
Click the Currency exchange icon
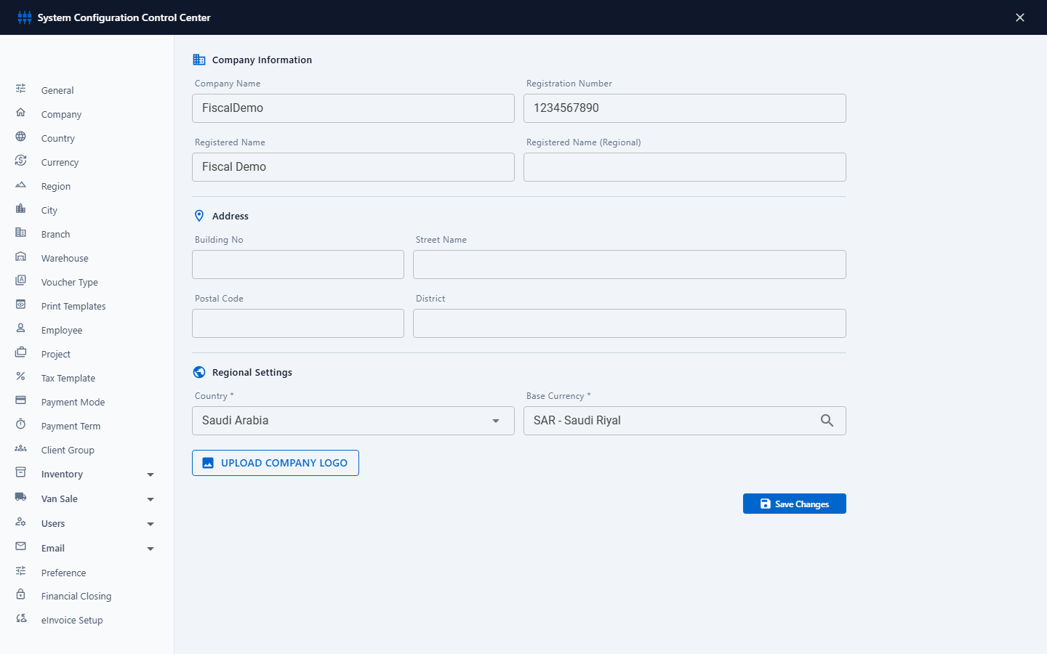point(20,161)
